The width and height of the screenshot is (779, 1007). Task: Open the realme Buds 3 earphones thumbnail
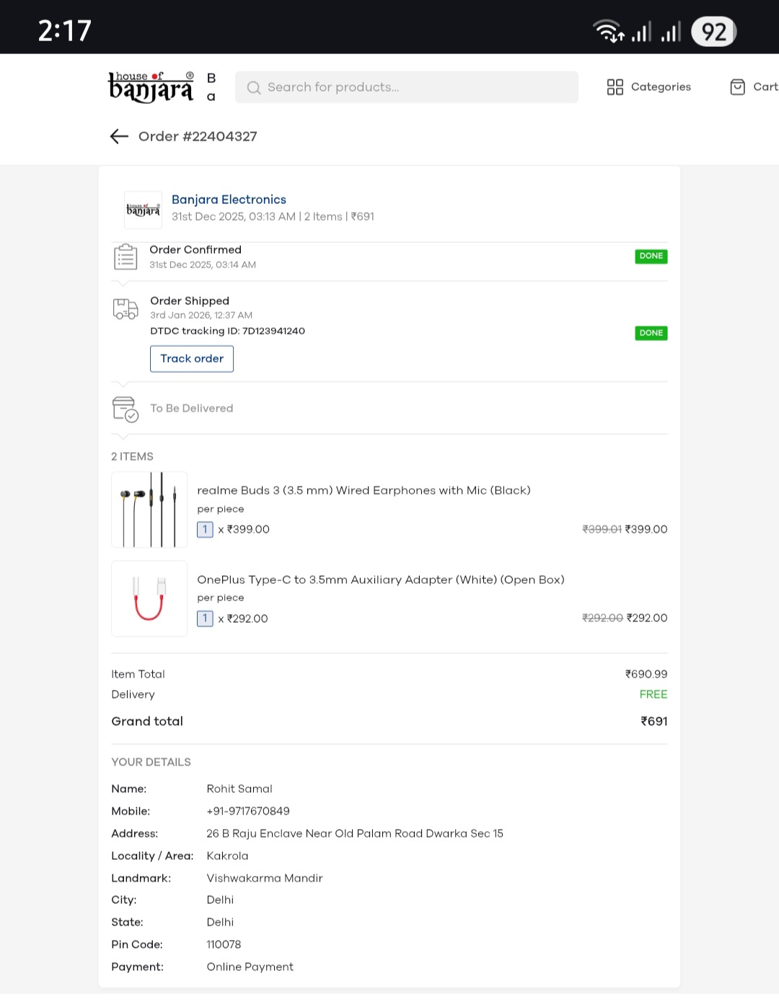tap(149, 510)
